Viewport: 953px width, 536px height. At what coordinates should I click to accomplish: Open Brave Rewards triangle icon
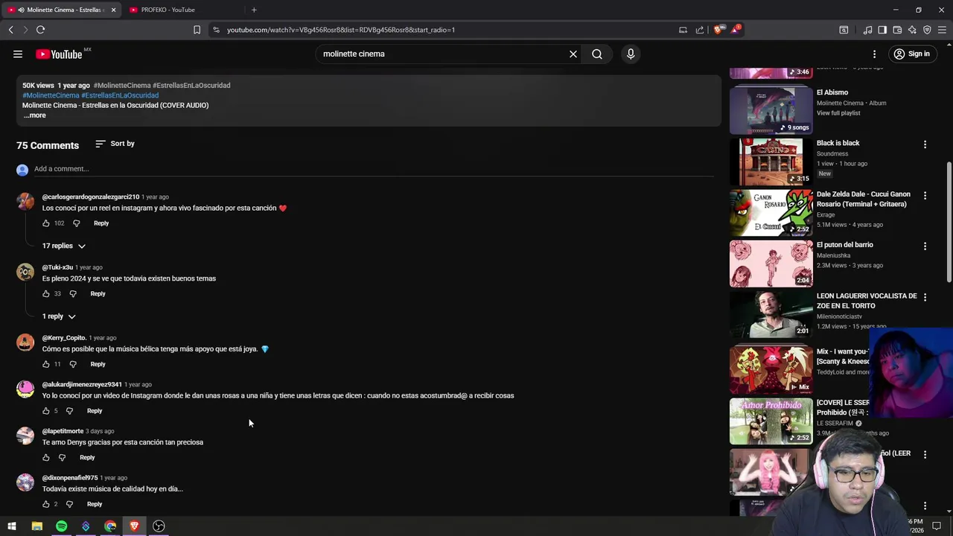[736, 30]
